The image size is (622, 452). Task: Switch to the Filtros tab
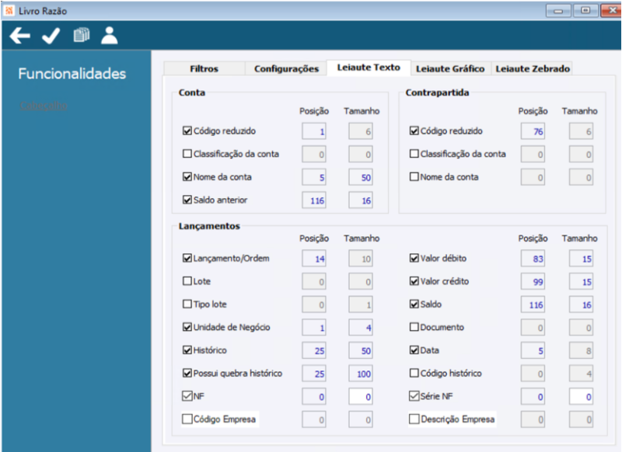[203, 68]
